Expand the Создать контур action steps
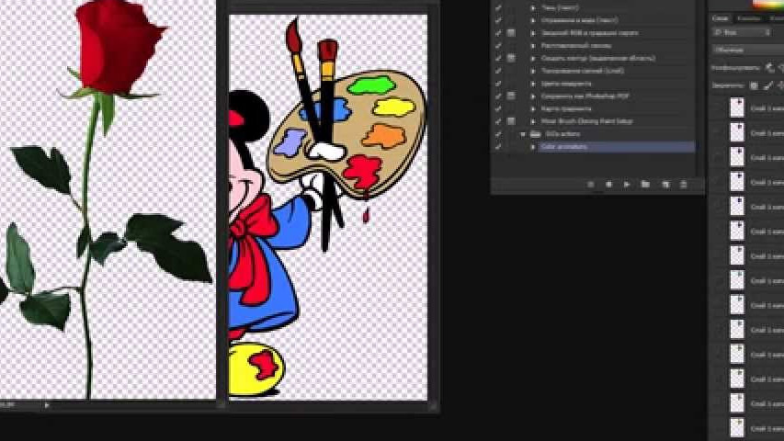This screenshot has width=784, height=441. [533, 58]
